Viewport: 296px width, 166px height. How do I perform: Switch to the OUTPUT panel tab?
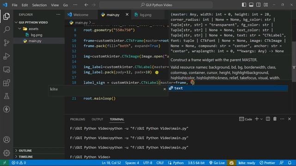[x=98, y=119]
